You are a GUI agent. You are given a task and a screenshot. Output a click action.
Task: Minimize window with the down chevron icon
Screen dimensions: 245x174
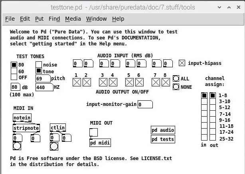[219, 7]
